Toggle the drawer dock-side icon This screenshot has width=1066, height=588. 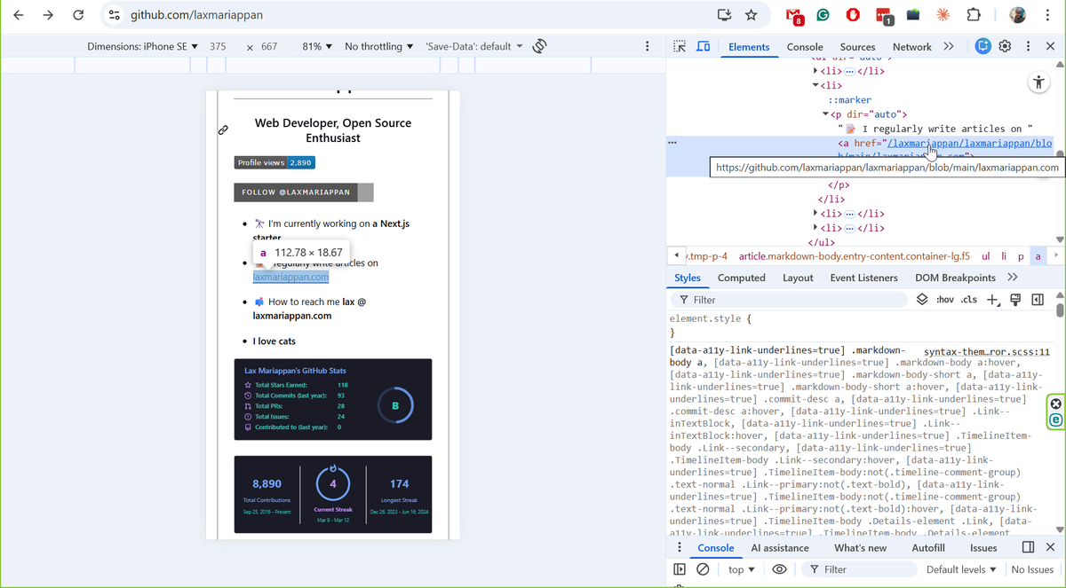pyautogui.click(x=1028, y=548)
